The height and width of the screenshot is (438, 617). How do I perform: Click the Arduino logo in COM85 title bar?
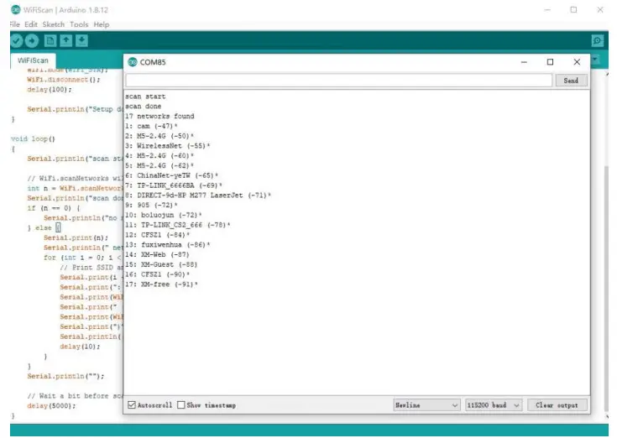(133, 62)
